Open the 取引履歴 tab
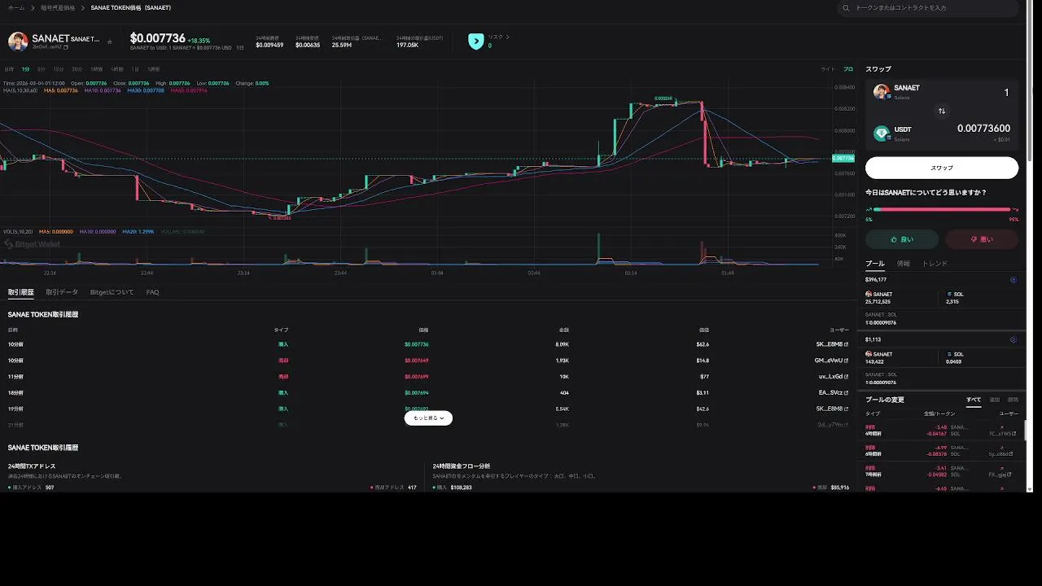This screenshot has width=1042, height=586. pos(21,292)
